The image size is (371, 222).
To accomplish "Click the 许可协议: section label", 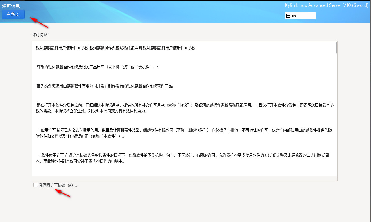I will tap(40, 35).
